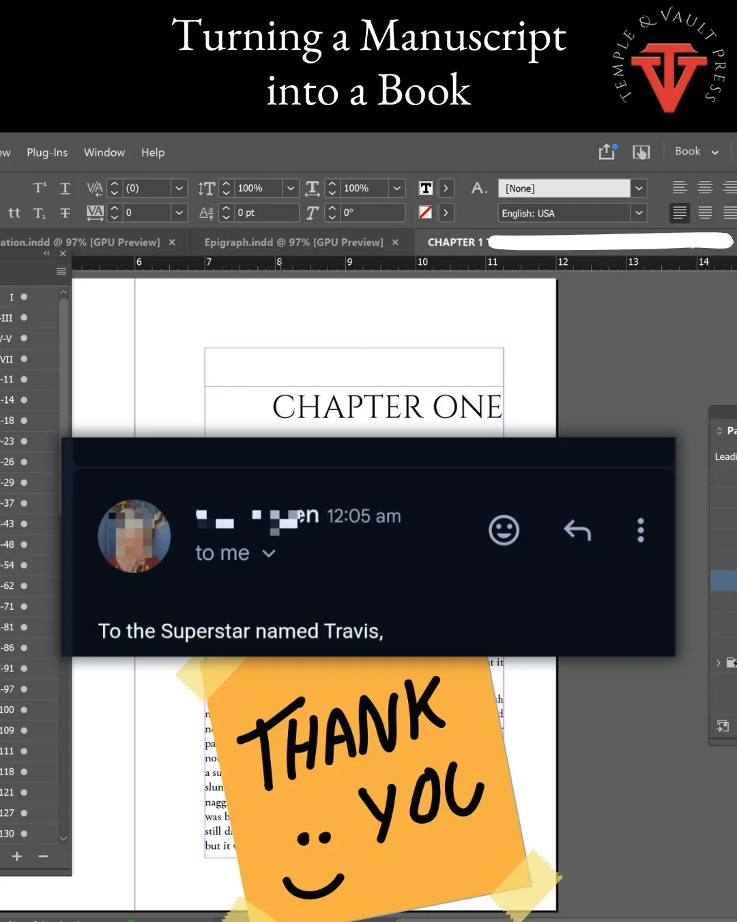
Task: Open the Plug-Ins menu
Action: coord(47,152)
